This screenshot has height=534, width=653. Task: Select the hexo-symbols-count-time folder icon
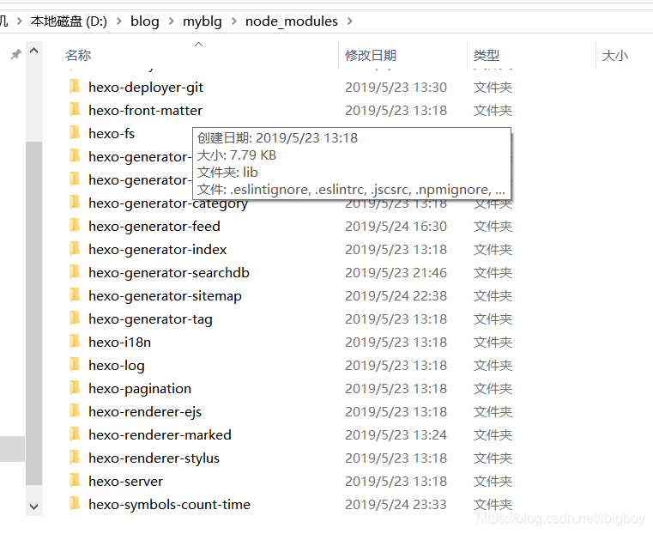(x=75, y=504)
